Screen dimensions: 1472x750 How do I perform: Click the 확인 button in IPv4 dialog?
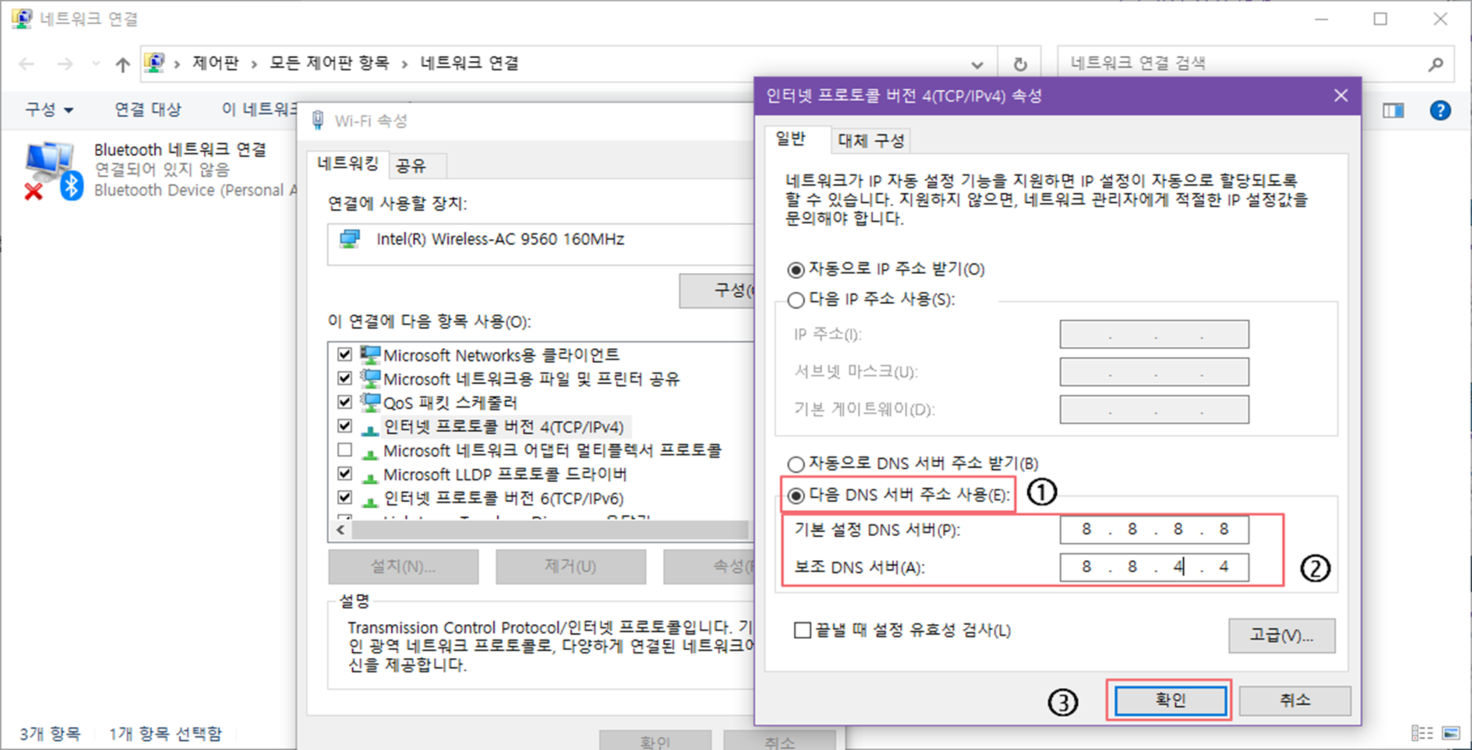[x=1170, y=700]
